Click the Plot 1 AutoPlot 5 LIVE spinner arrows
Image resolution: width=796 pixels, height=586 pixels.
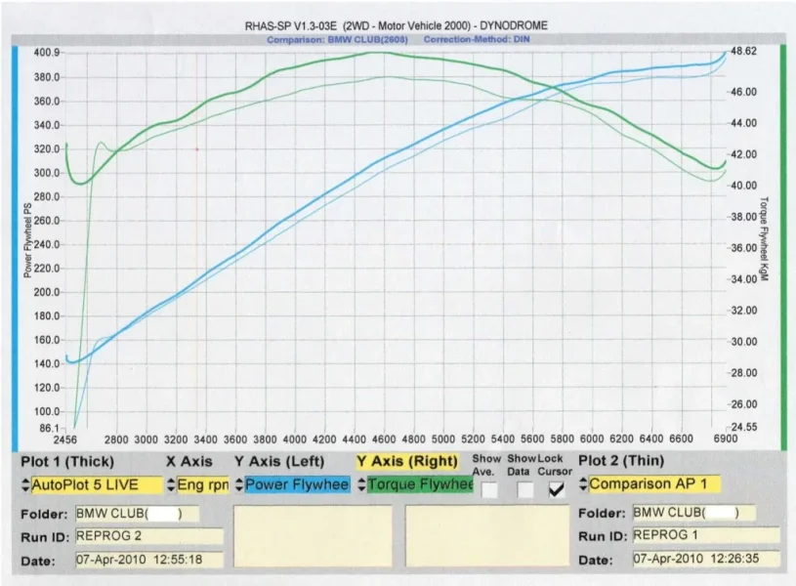25,485
